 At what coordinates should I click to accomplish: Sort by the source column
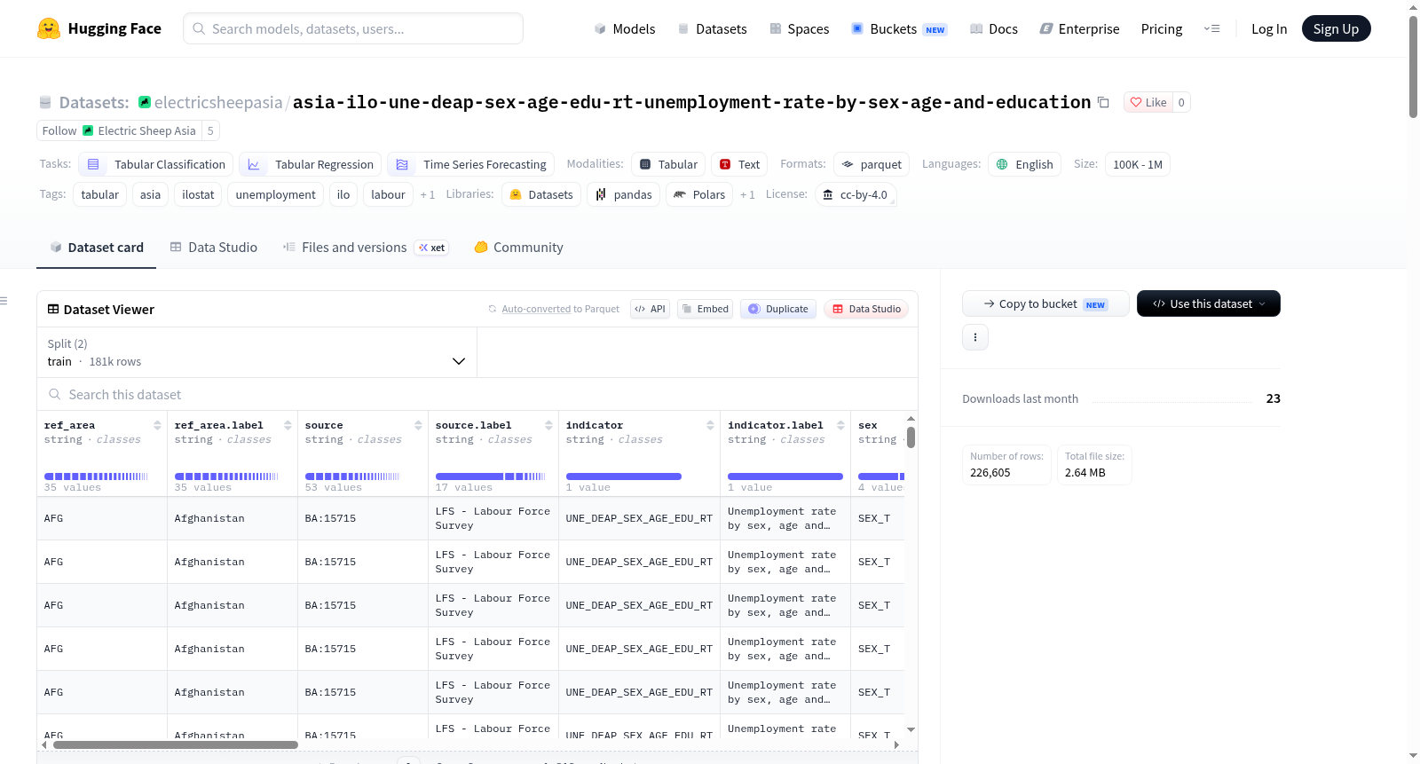pos(418,425)
